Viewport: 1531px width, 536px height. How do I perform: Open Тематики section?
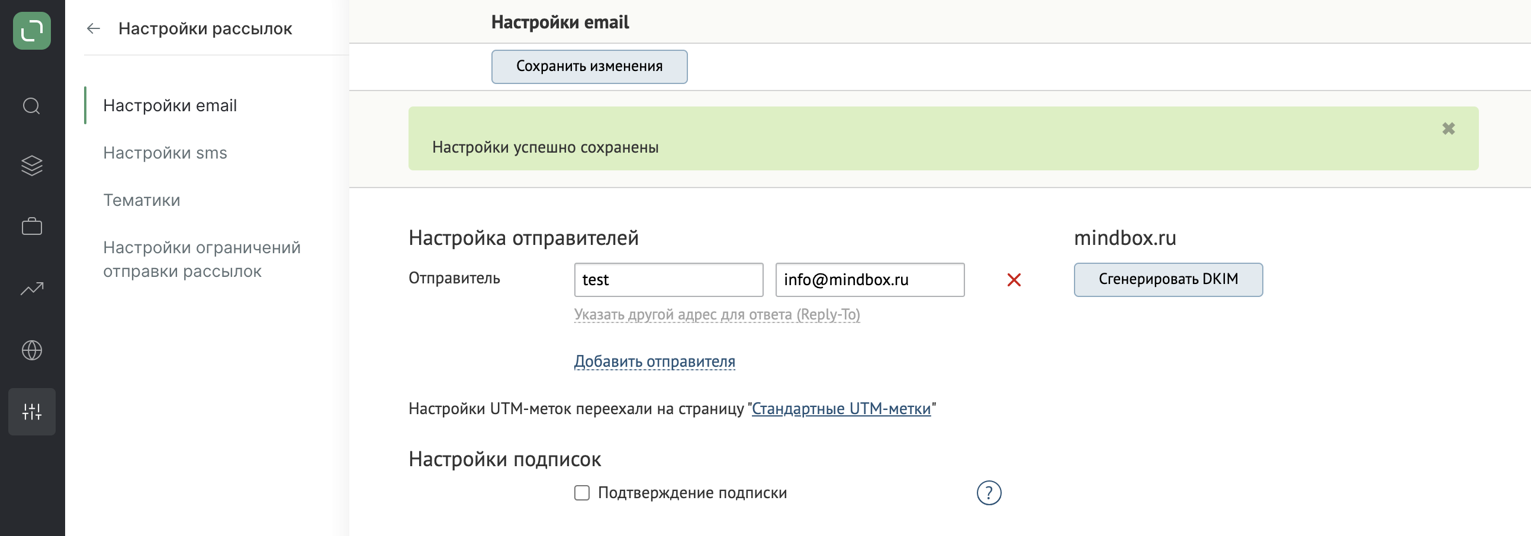coord(141,200)
